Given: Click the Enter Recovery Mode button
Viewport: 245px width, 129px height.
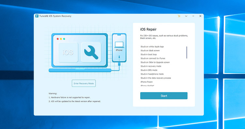Looking at the screenshot, I should click(84, 84).
